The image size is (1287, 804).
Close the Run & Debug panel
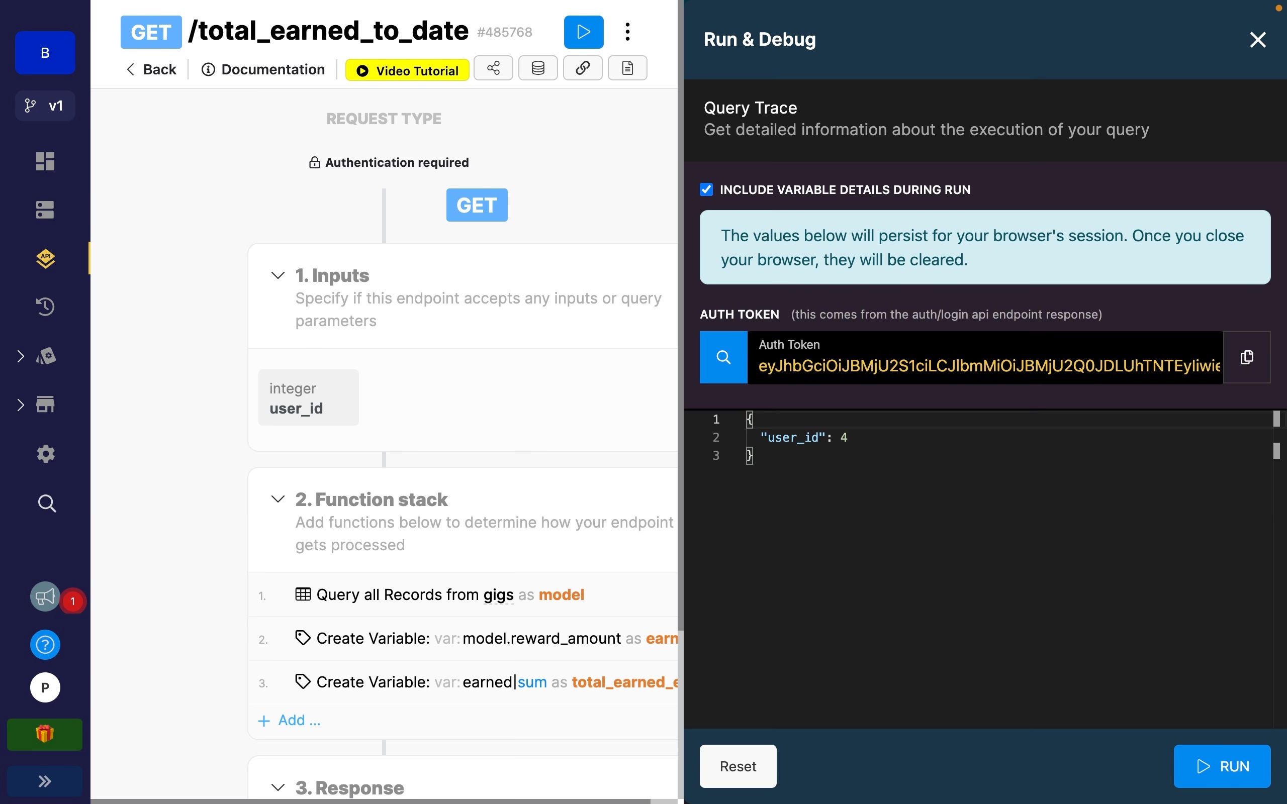tap(1258, 39)
